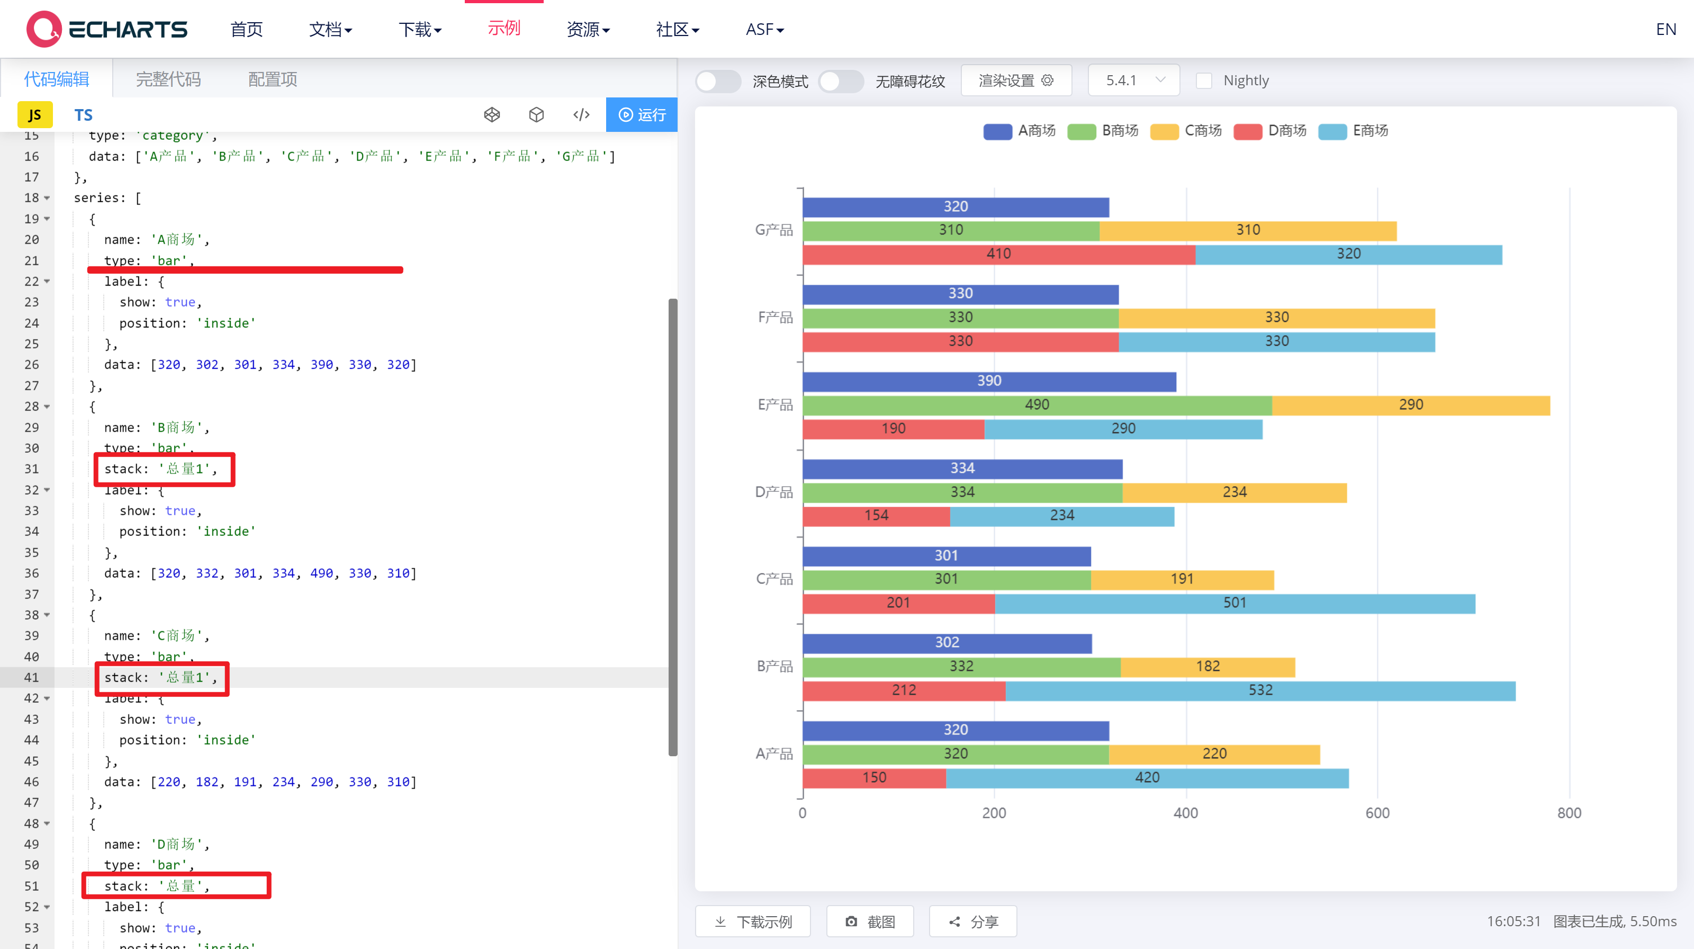This screenshot has height=949, width=1694.
Task: Switch site language via EN link
Action: [1666, 29]
